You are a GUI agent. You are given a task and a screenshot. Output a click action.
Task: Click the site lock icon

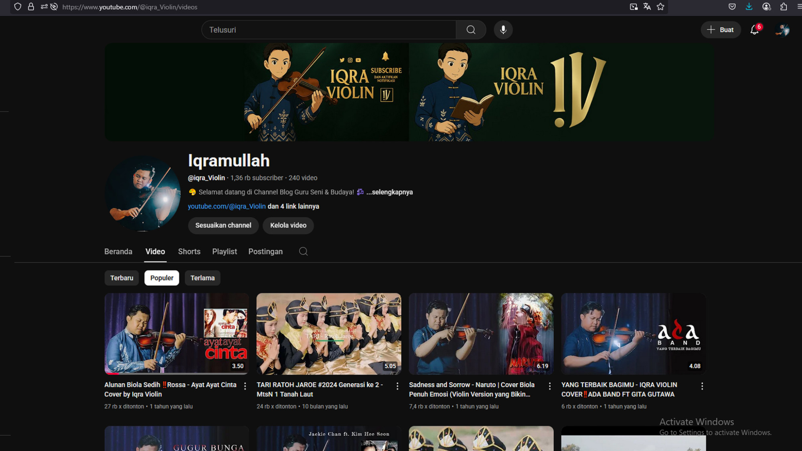[x=31, y=7]
